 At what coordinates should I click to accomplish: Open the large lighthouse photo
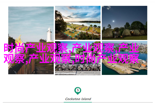(x=31, y=40)
